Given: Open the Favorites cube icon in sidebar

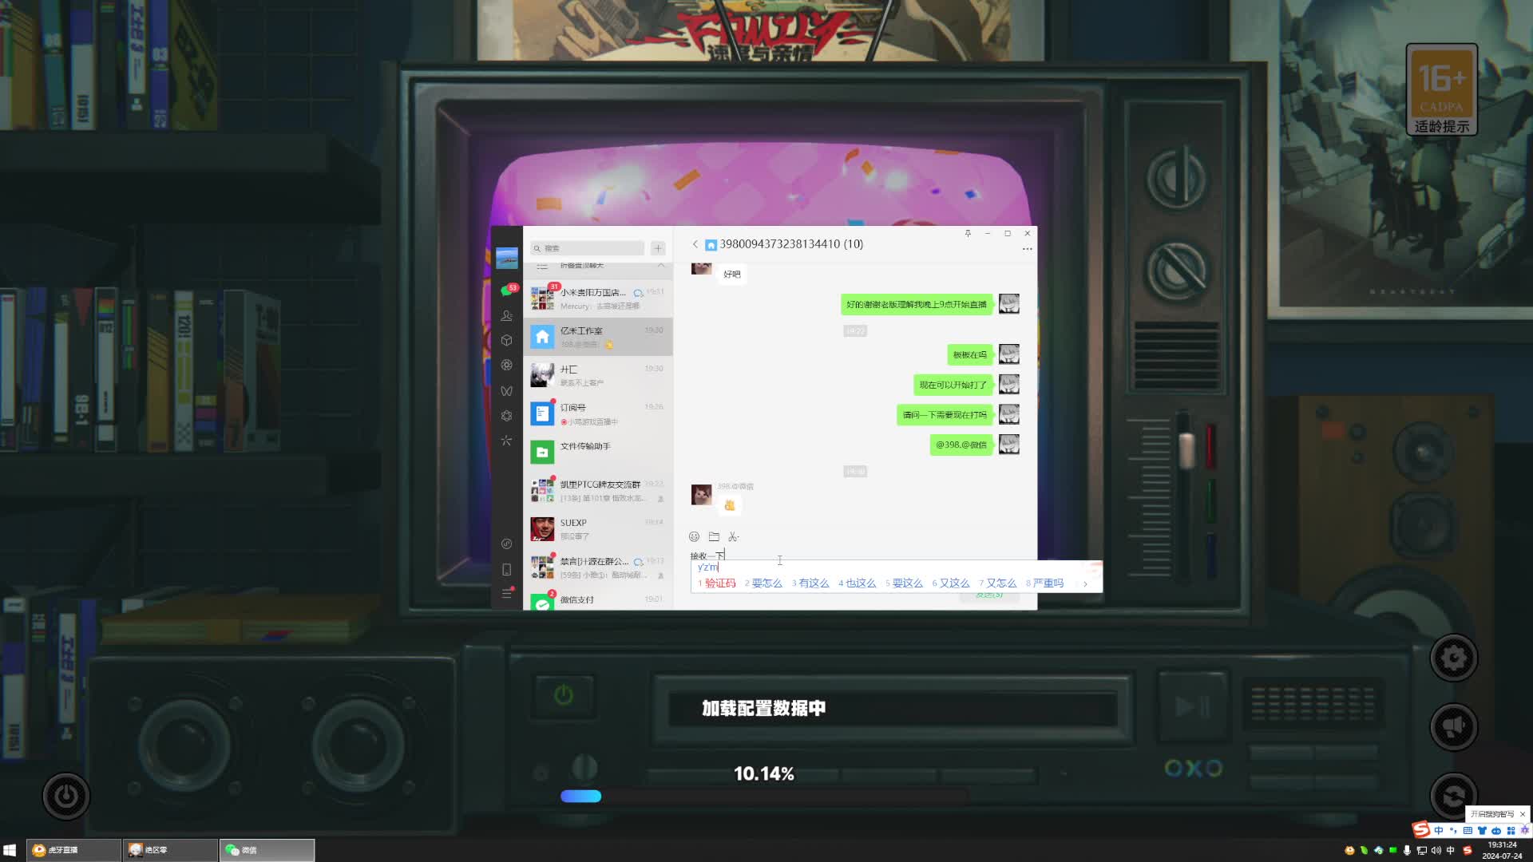Looking at the screenshot, I should [x=506, y=341].
